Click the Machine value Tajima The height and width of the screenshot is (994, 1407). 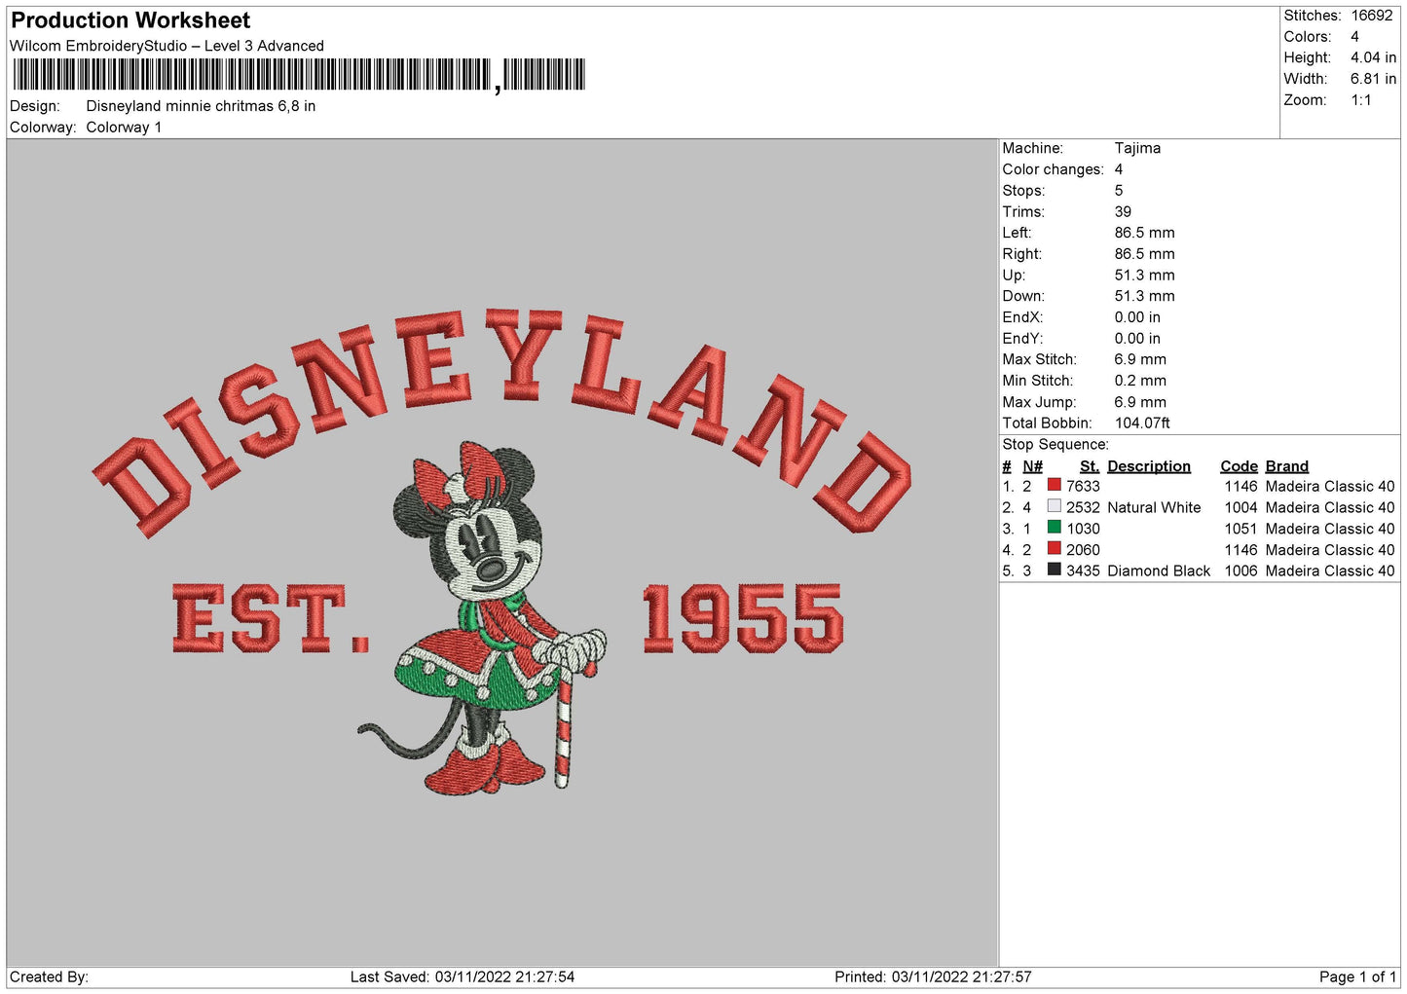[x=1137, y=148]
